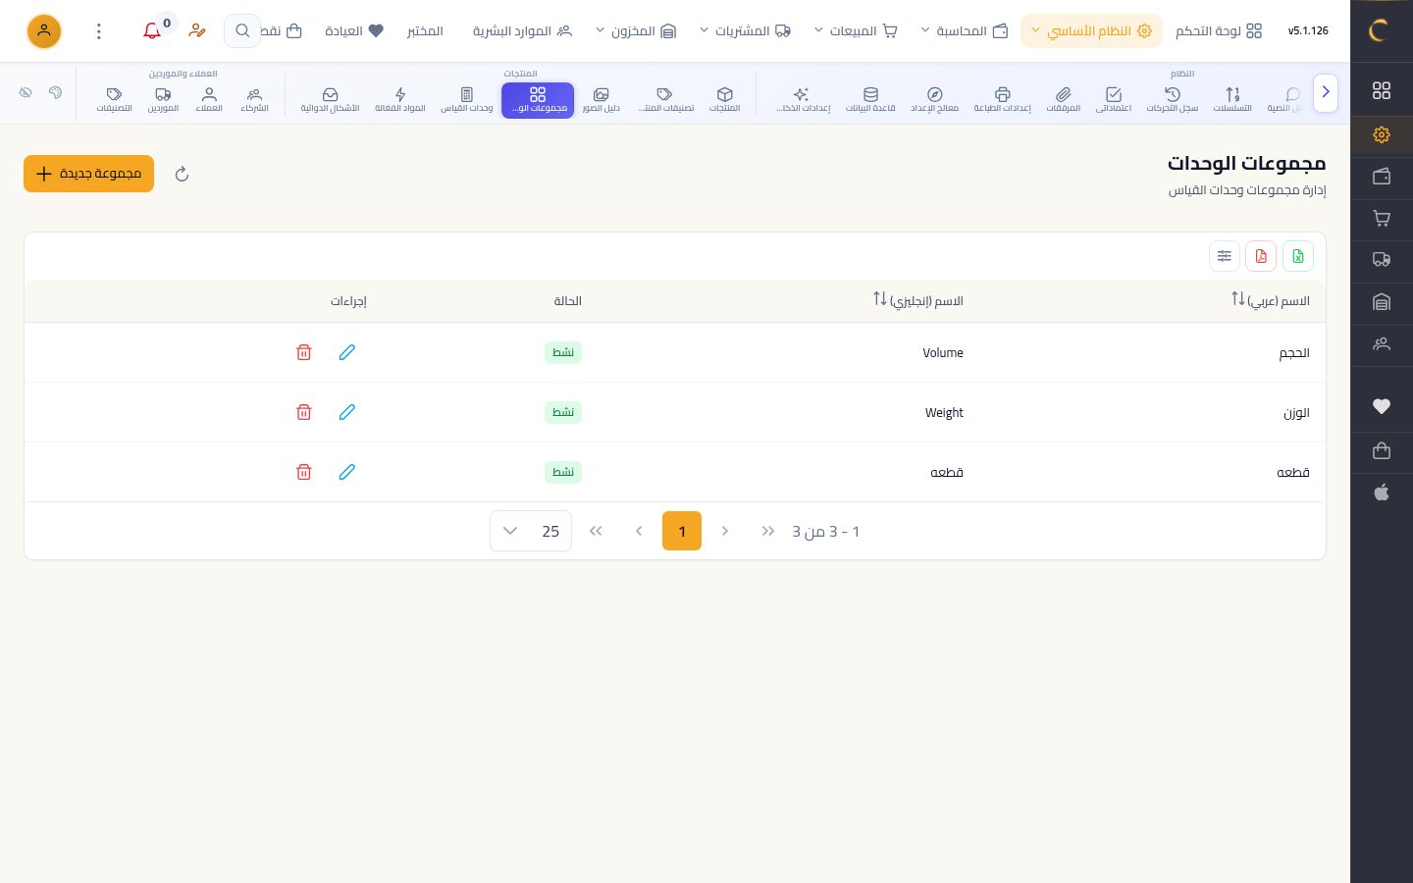Refresh the unit groups list
This screenshot has width=1413, height=883.
pos(182,174)
